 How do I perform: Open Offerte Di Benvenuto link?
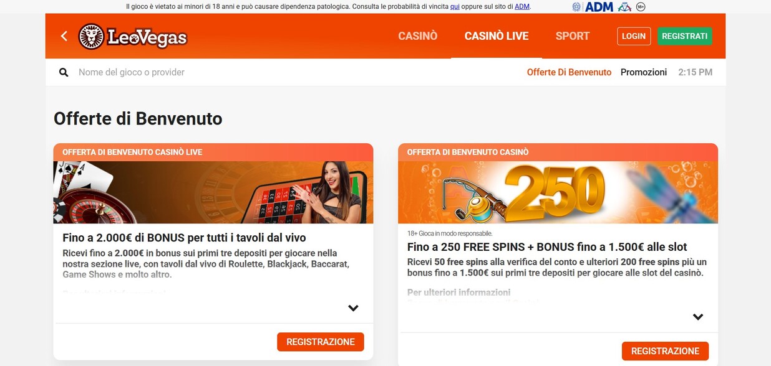click(569, 72)
